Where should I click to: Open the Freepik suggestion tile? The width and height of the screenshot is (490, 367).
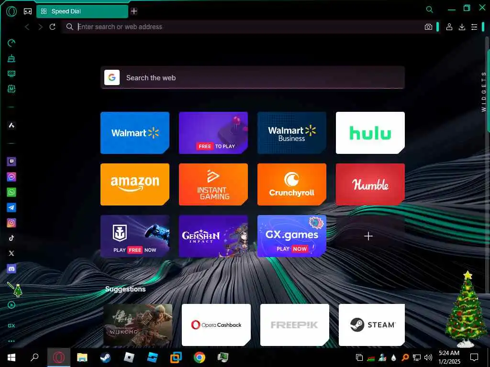[x=295, y=325]
